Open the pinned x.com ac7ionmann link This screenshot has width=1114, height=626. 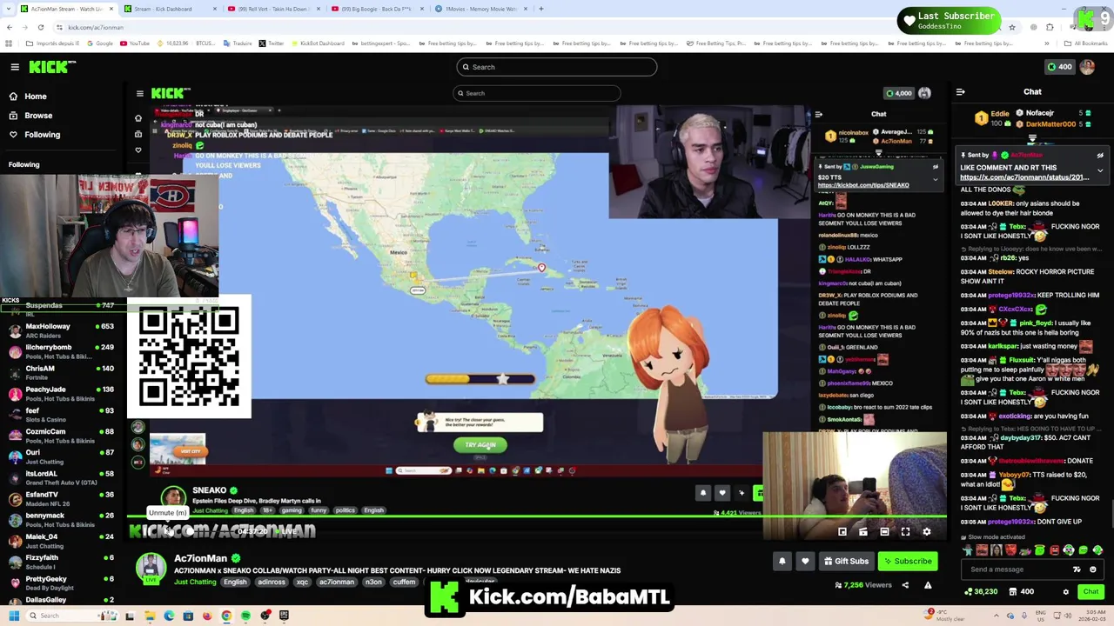(x=1024, y=177)
